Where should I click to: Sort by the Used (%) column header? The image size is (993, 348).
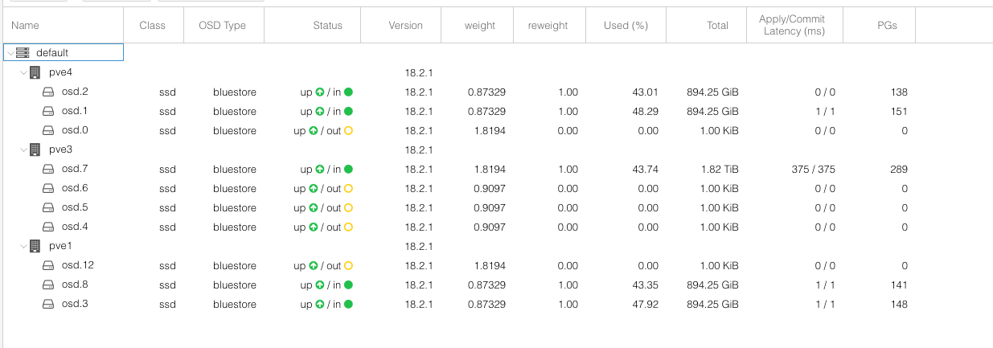(626, 26)
